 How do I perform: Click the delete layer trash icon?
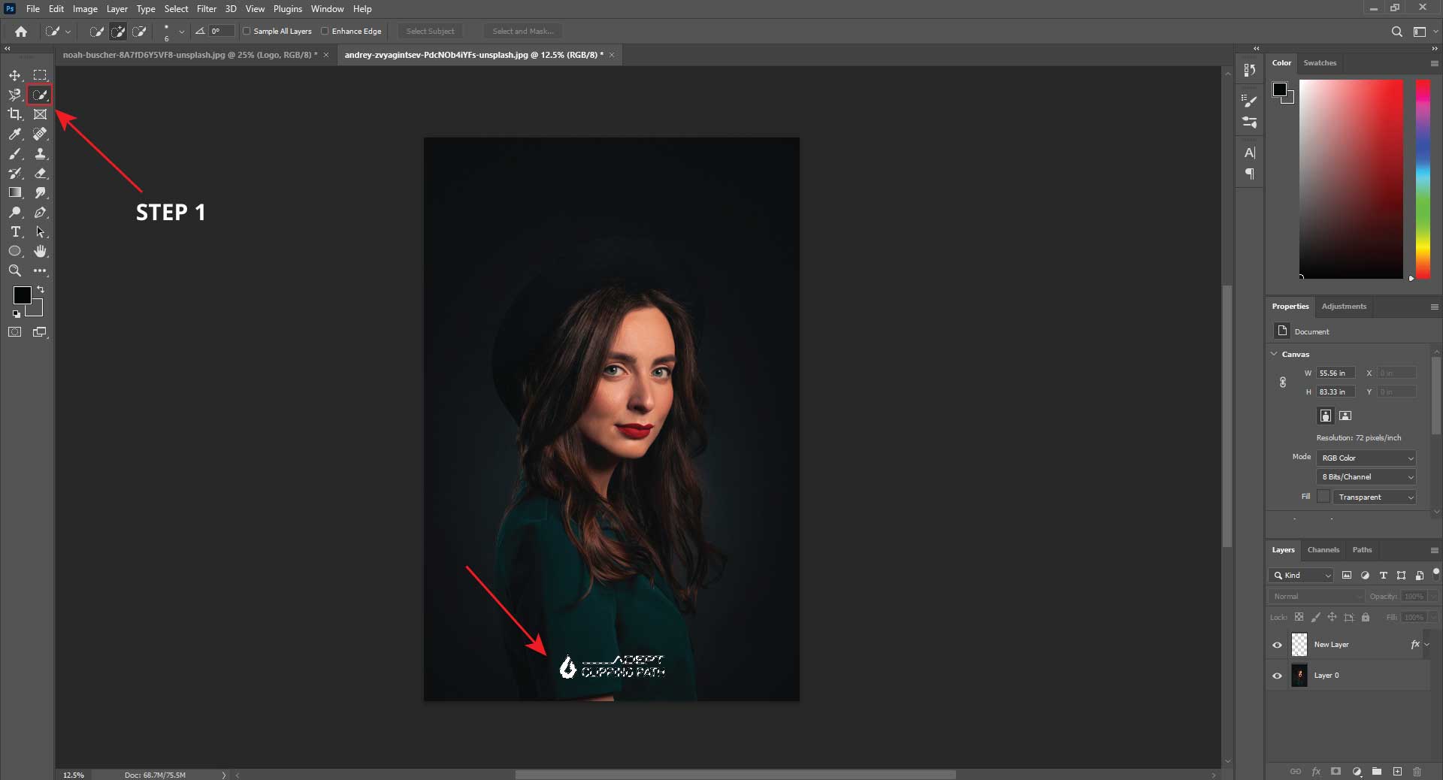(x=1417, y=772)
